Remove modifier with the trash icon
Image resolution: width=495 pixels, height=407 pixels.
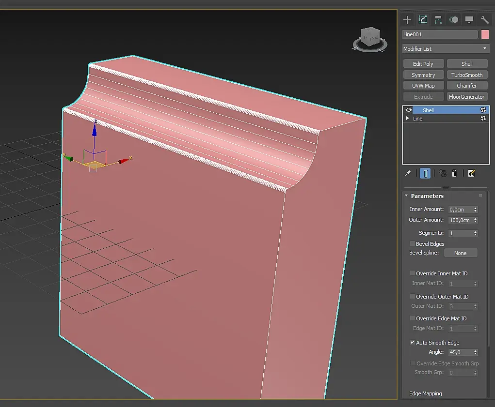(454, 173)
